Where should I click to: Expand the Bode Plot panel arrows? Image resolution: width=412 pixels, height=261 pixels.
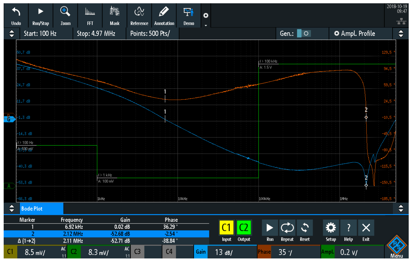[x=11, y=209]
